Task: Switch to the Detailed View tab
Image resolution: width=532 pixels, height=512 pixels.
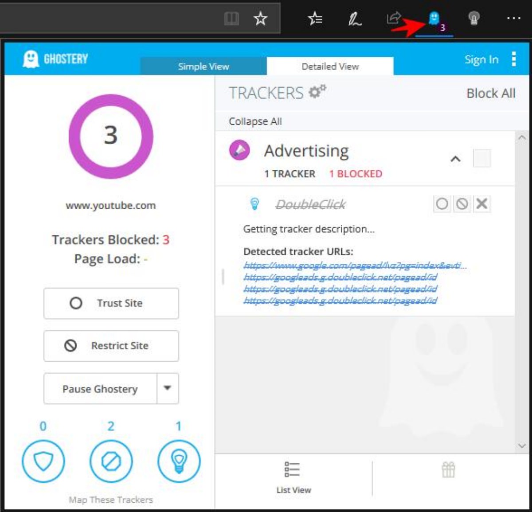Action: click(330, 66)
